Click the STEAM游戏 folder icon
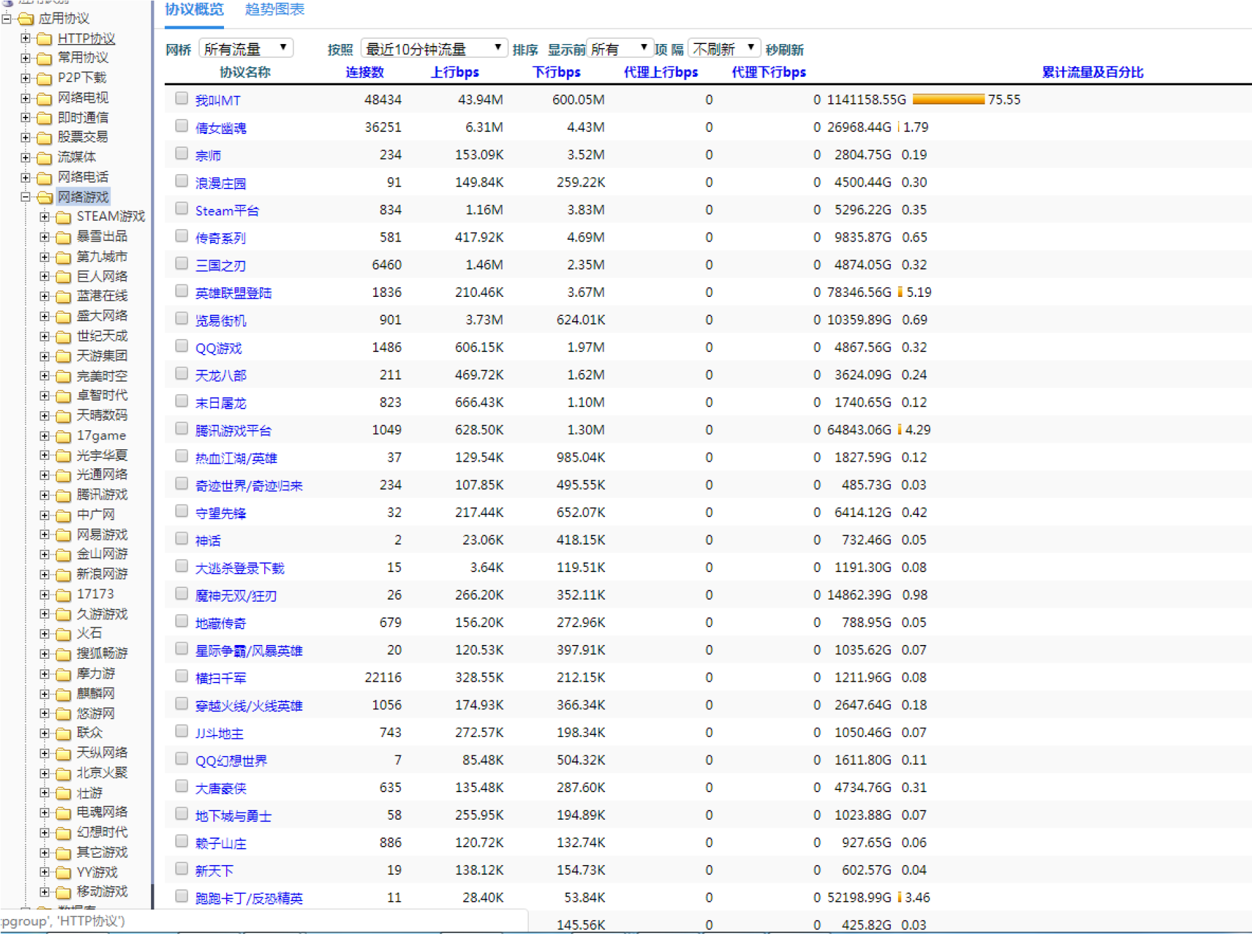Viewport: 1252px width, 934px height. click(x=63, y=217)
